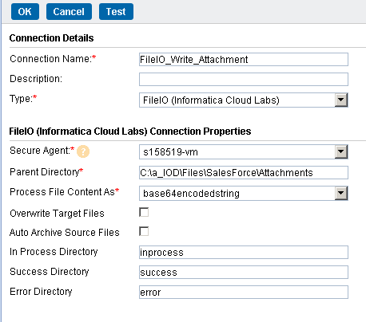Image resolution: width=366 pixels, height=322 pixels.
Task: Click the OK button
Action: [x=25, y=12]
